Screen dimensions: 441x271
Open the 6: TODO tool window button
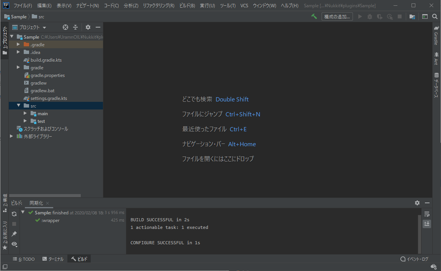(x=24, y=259)
